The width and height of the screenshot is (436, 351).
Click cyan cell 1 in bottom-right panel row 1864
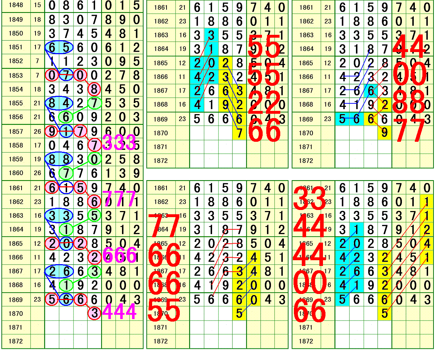(356, 229)
